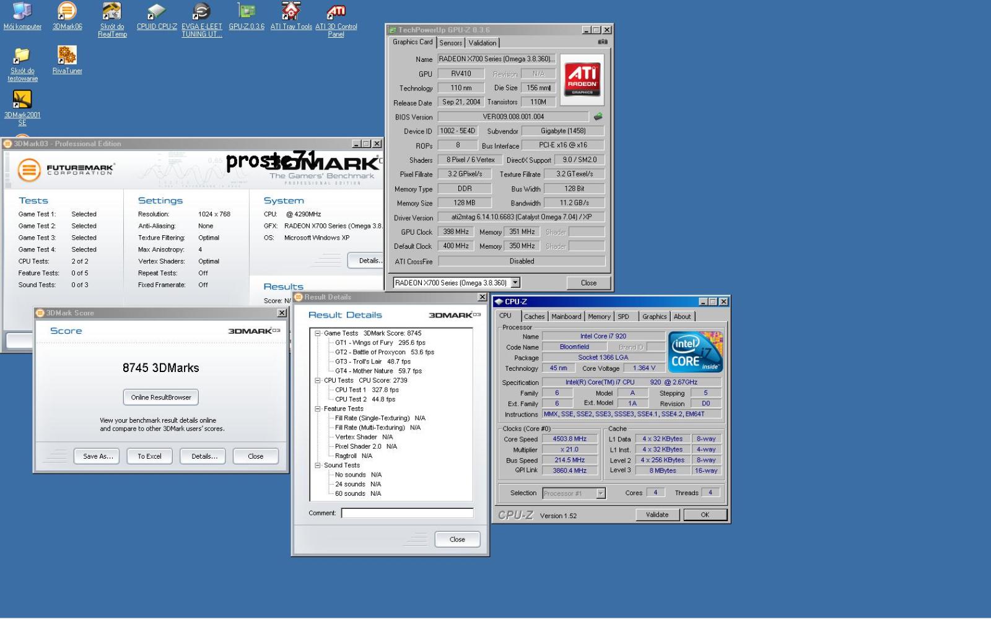991x619 pixels.
Task: Select Pixel Shader 2.0 row
Action: click(x=366, y=446)
